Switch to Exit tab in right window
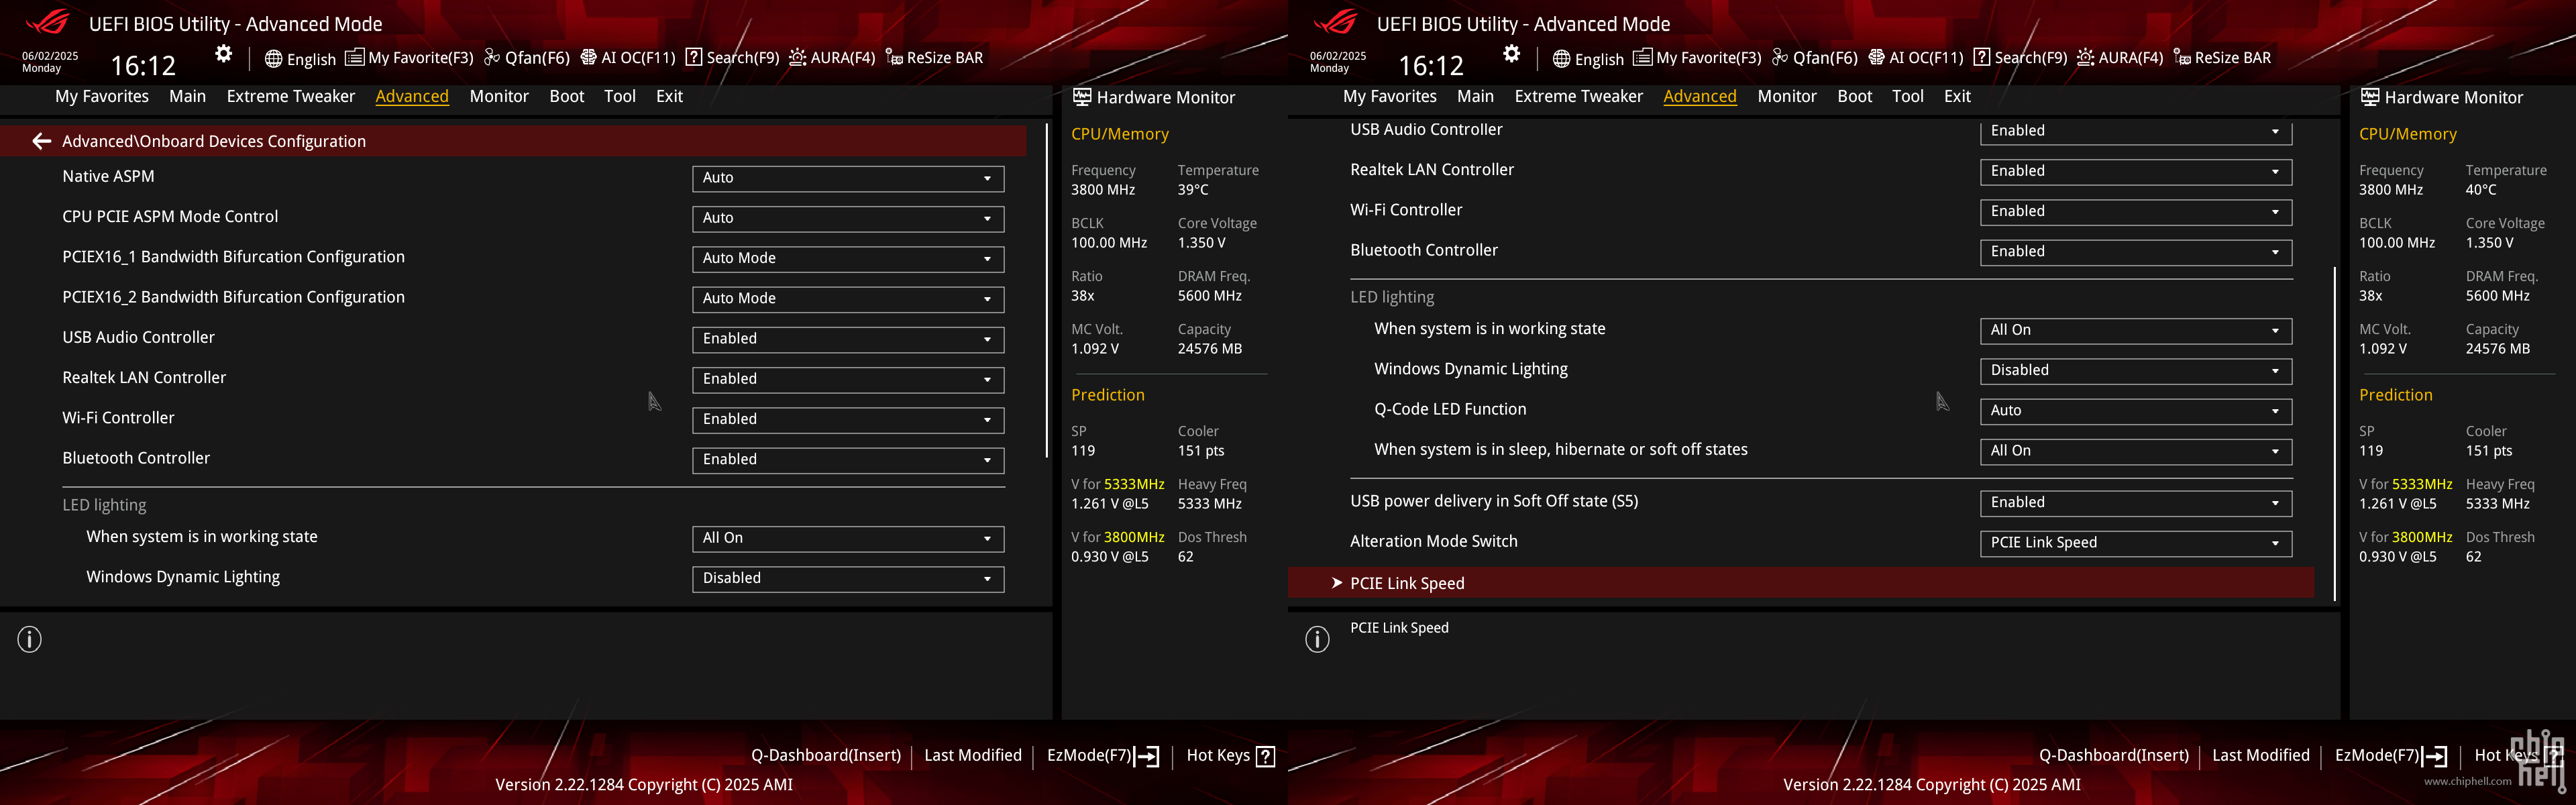 [1957, 96]
